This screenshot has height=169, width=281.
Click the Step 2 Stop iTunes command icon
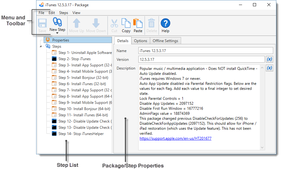[x=54, y=59]
